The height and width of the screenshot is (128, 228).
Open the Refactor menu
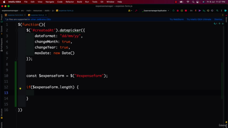coord(70,2)
